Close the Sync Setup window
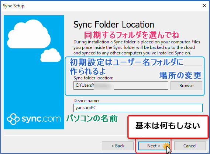Viewport: 210px width, 154px height. coord(204,6)
